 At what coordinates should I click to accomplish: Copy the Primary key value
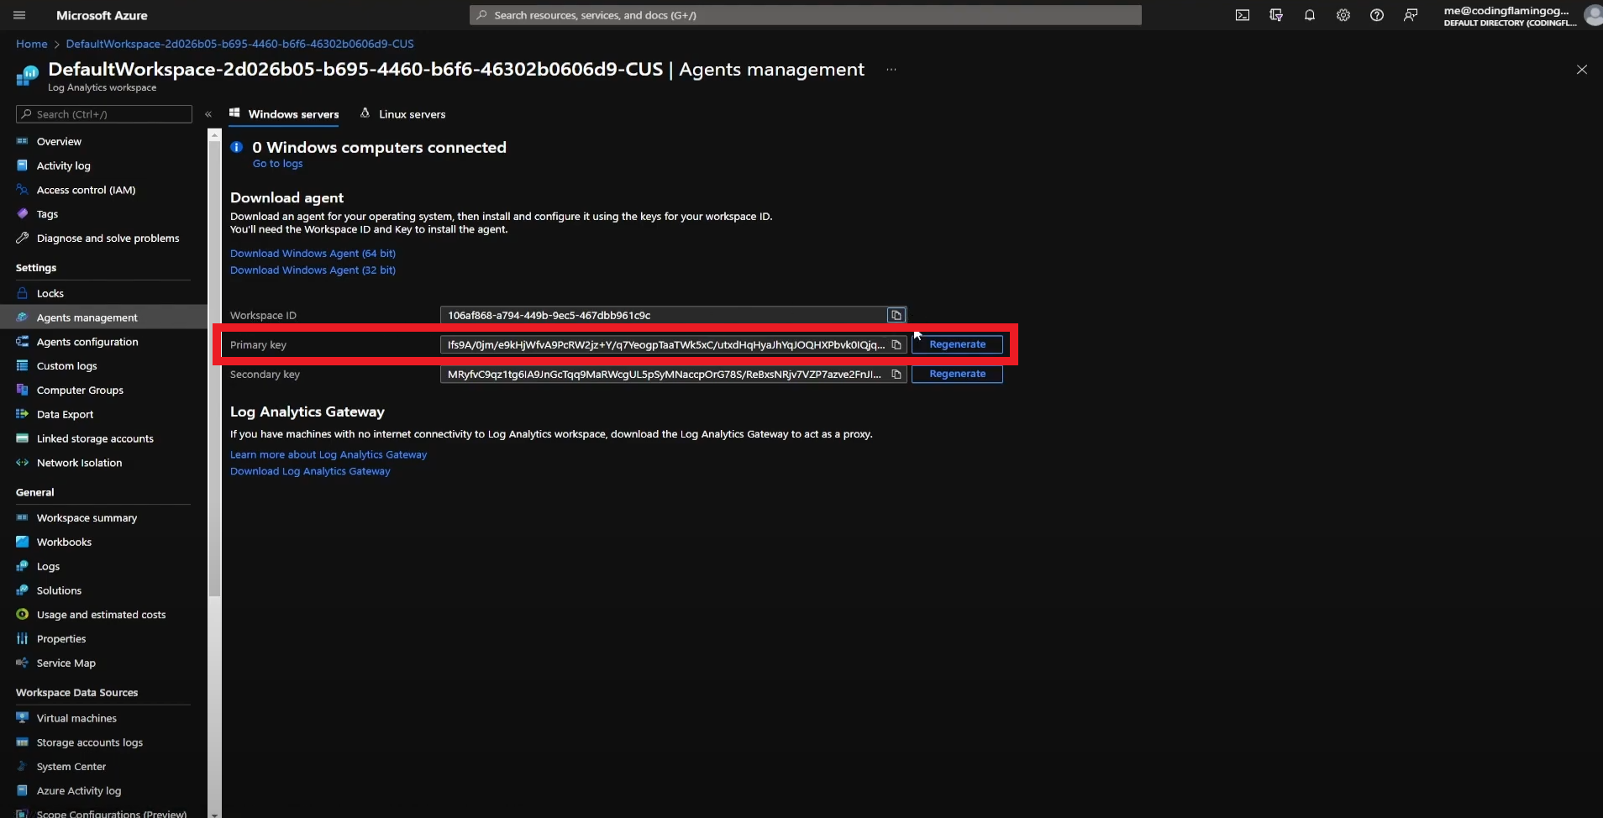896,345
